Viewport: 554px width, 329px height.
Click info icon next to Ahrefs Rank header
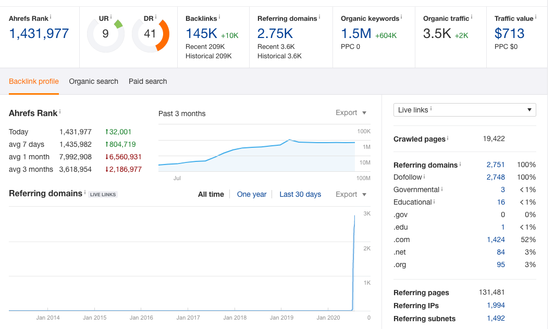(51, 17)
